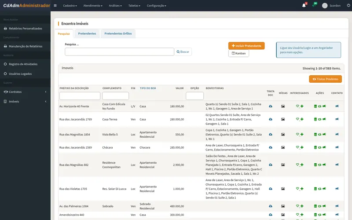Click the Buscar search button

coord(183,52)
